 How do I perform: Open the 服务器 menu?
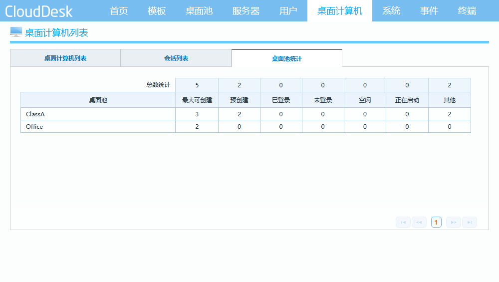coord(246,11)
